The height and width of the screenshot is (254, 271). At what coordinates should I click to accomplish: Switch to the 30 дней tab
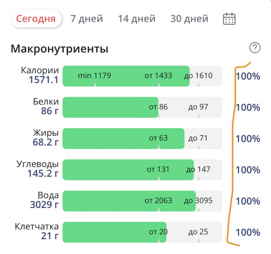tap(189, 19)
